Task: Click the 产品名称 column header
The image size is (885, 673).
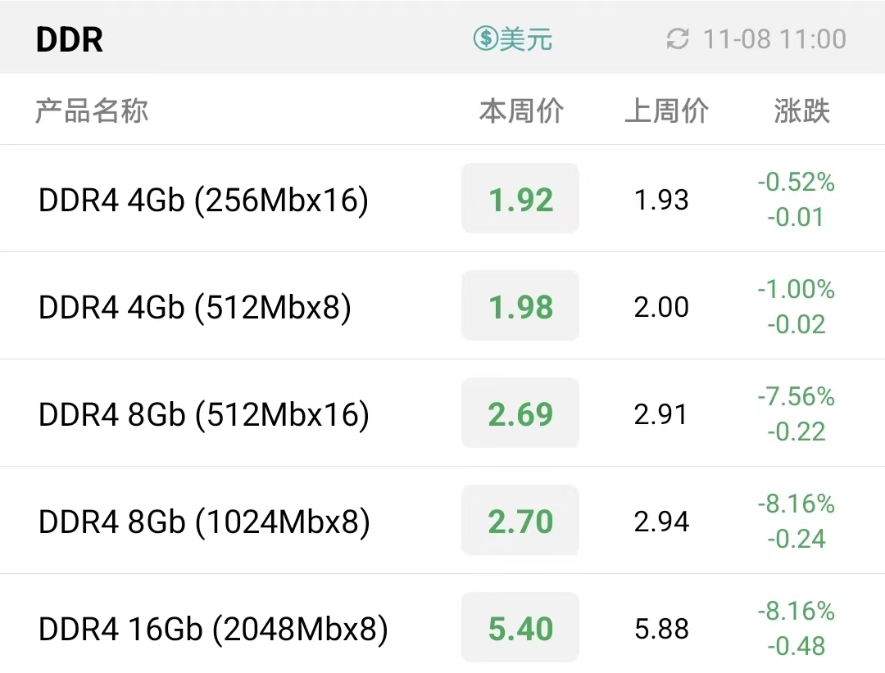Action: pos(92,111)
